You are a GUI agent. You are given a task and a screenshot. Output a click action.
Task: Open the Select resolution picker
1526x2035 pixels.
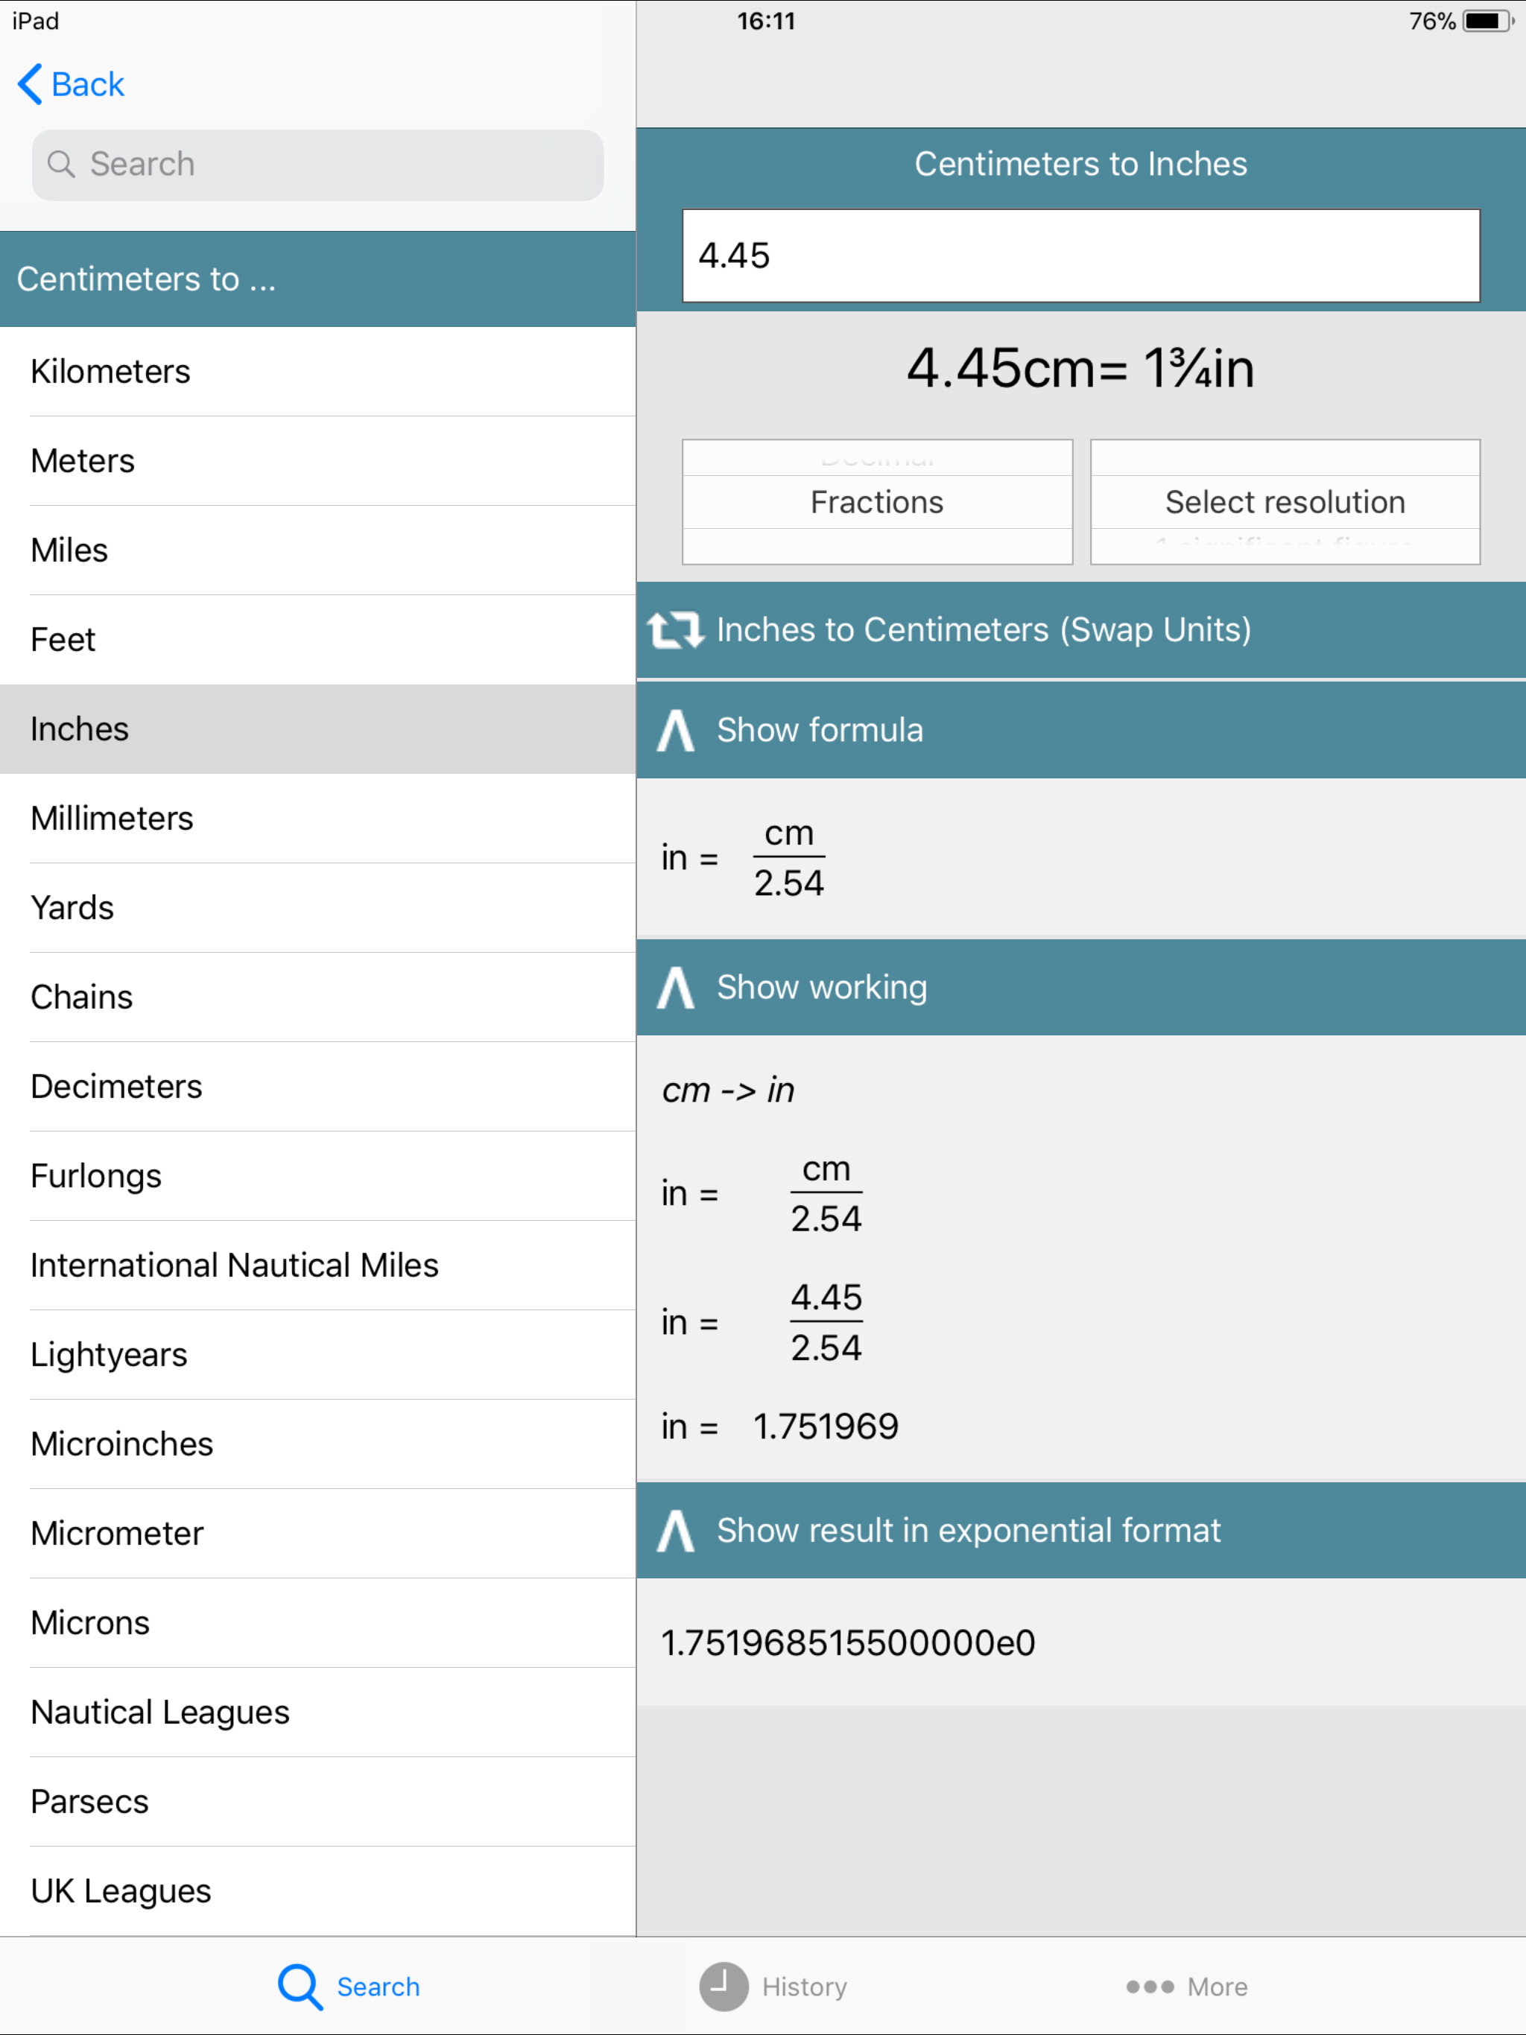[x=1284, y=502]
